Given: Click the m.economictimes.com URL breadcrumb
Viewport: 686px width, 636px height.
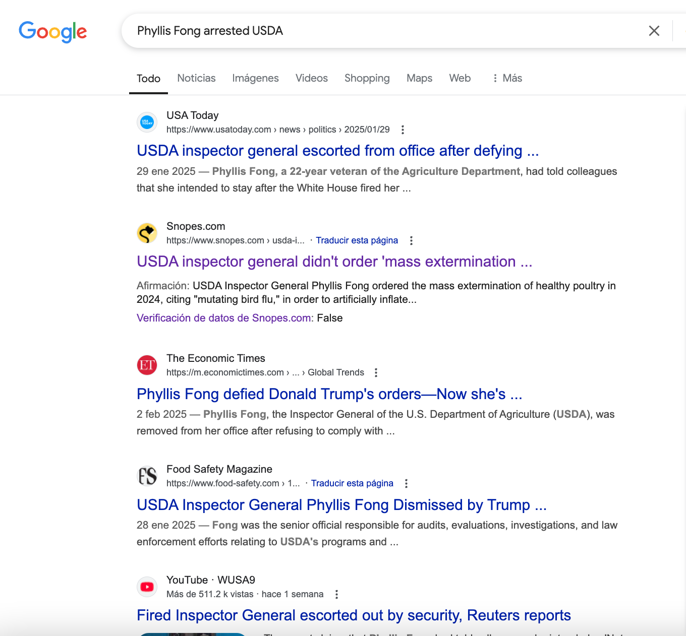Looking at the screenshot, I should coord(265,372).
